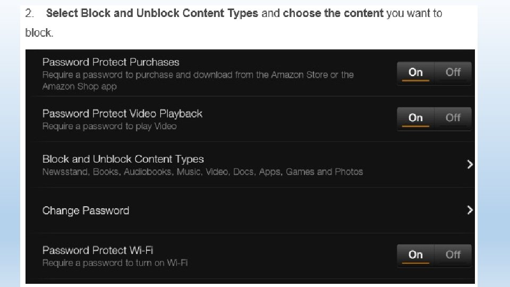Click the Password Protect Video Playback title
Image resolution: width=510 pixels, height=287 pixels.
[122, 114]
